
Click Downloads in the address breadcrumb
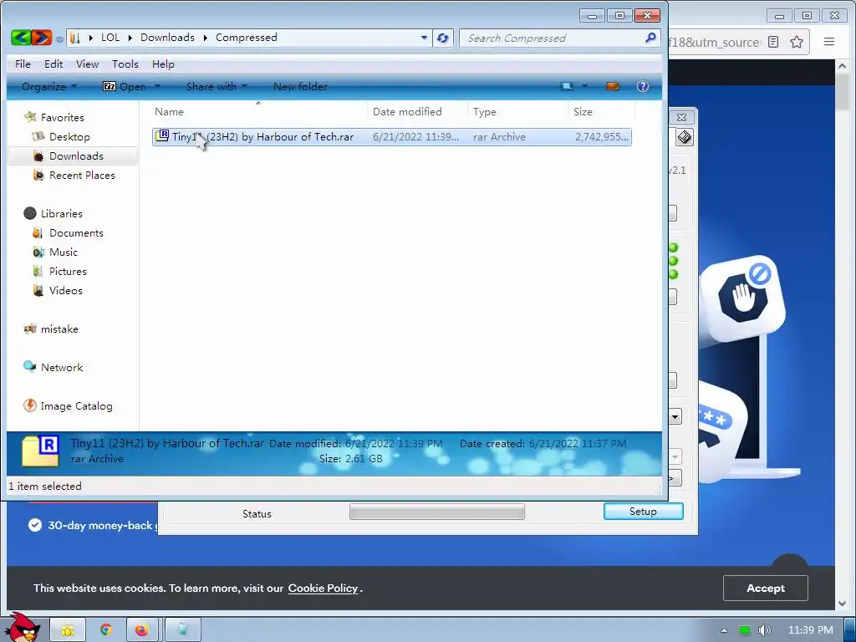(x=167, y=38)
